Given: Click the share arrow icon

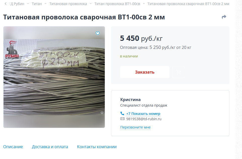Looking at the screenshot, I should tap(224, 17).
